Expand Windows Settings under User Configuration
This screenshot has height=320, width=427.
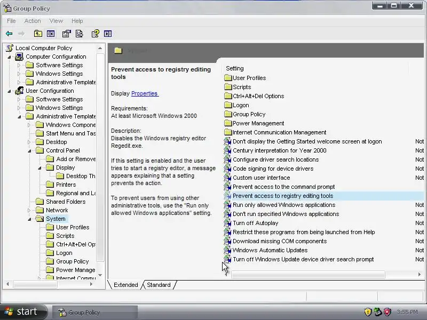coord(19,108)
